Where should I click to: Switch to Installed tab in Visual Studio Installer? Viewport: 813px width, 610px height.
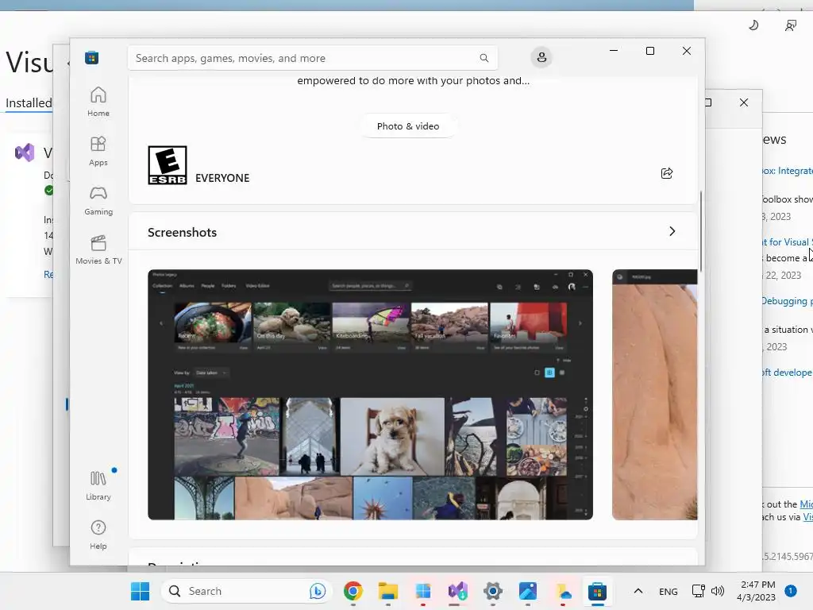coord(29,102)
